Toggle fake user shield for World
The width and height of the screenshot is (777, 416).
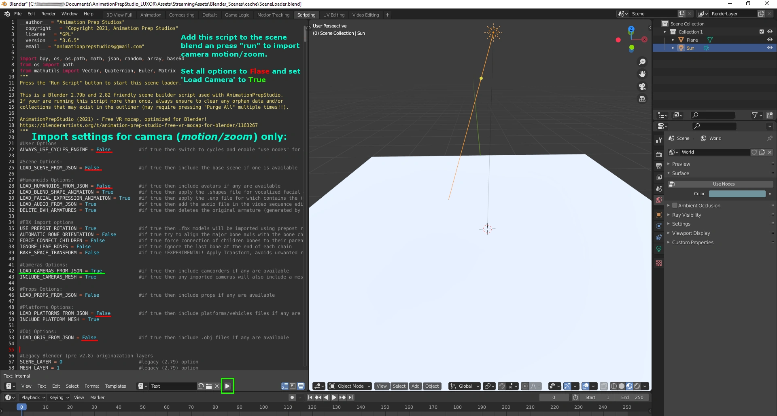754,152
